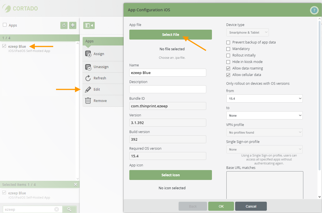Open the OS version 'to' dropdown
This screenshot has width=322, height=213.
pos(265,116)
